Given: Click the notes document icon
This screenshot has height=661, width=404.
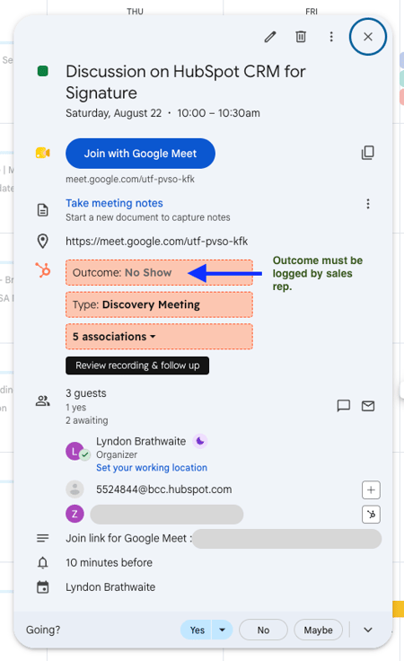Looking at the screenshot, I should (x=42, y=210).
